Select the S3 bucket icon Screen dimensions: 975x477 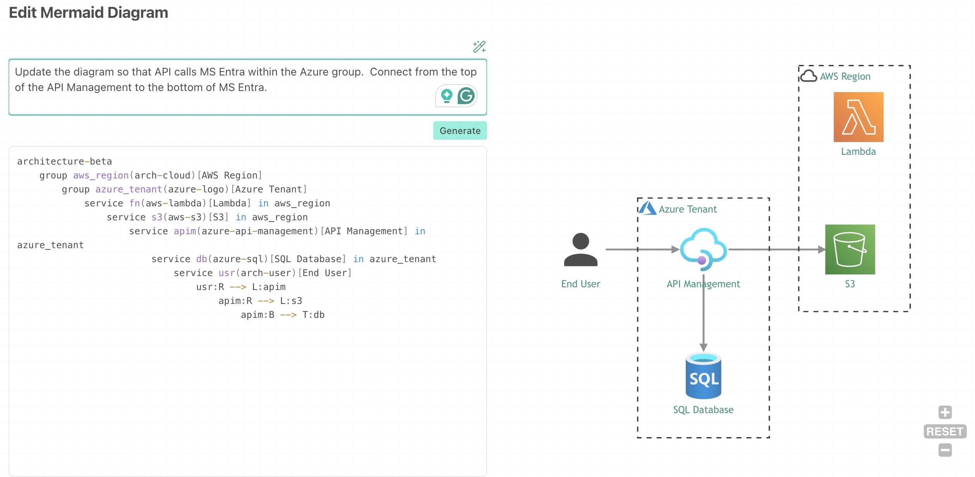(x=850, y=249)
